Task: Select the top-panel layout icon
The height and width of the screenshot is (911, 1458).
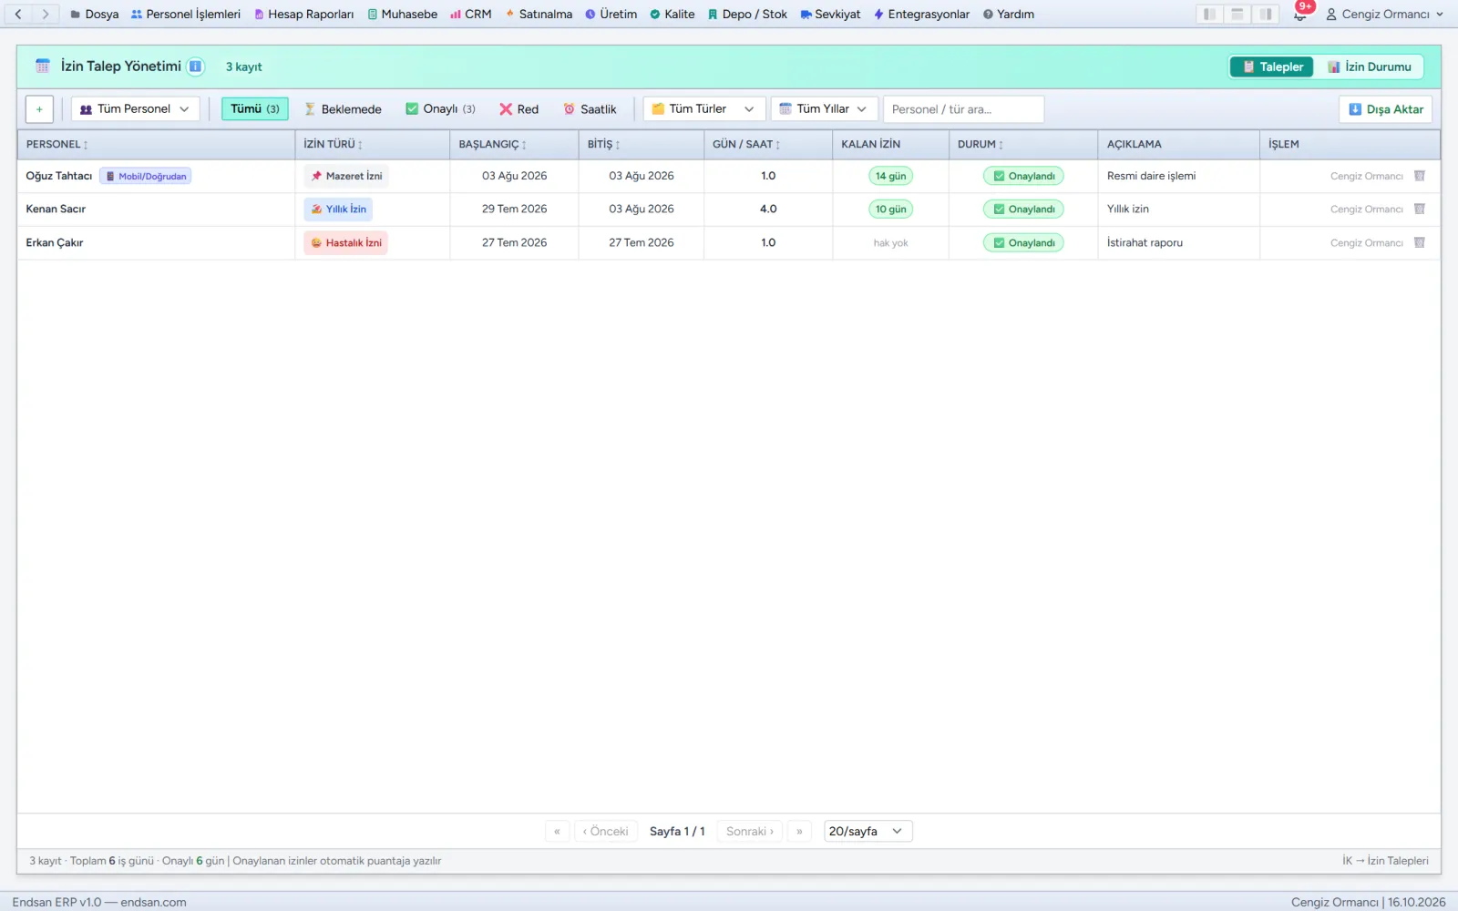Action: coord(1237,15)
